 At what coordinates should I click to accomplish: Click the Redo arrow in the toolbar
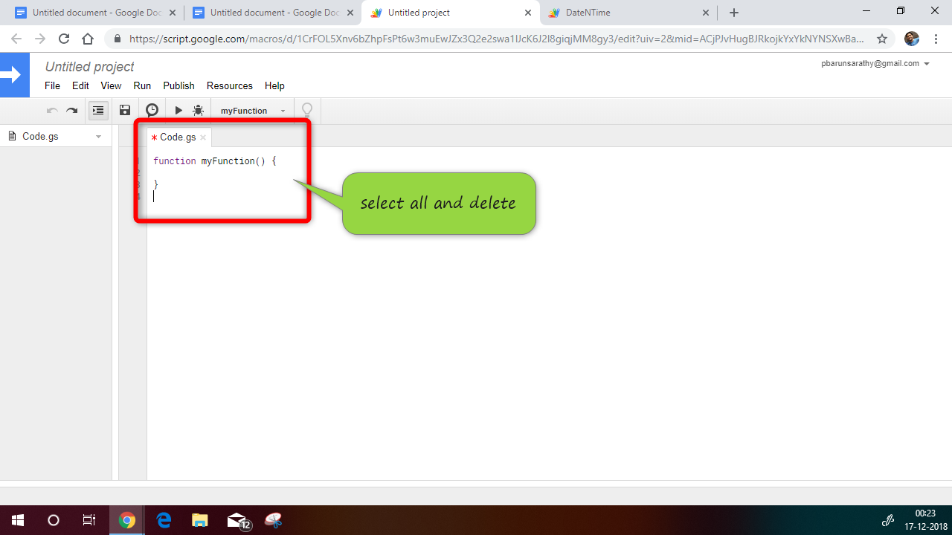click(71, 110)
